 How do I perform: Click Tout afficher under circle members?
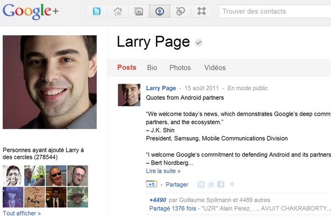click(x=22, y=213)
